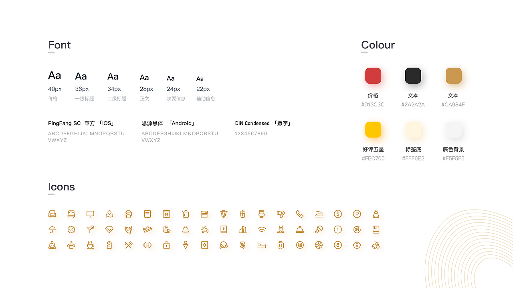Pick the cocktail glass icon
513x288 pixels.
click(x=90, y=230)
